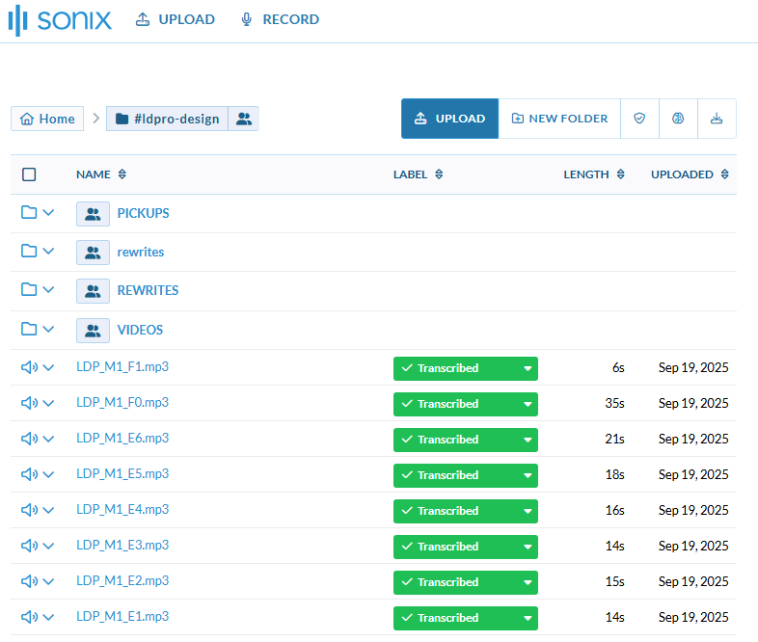The image size is (758, 642).
Task: Expand options chevron for LDP_M1_E5.mp3
Action: (48, 475)
